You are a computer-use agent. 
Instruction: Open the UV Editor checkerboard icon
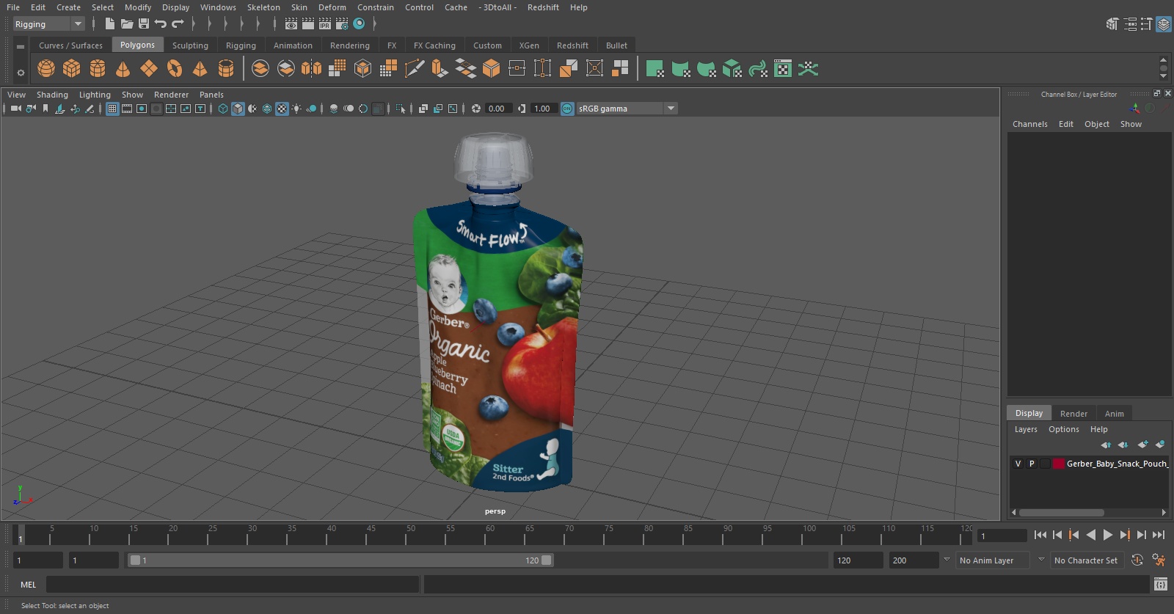(x=783, y=69)
